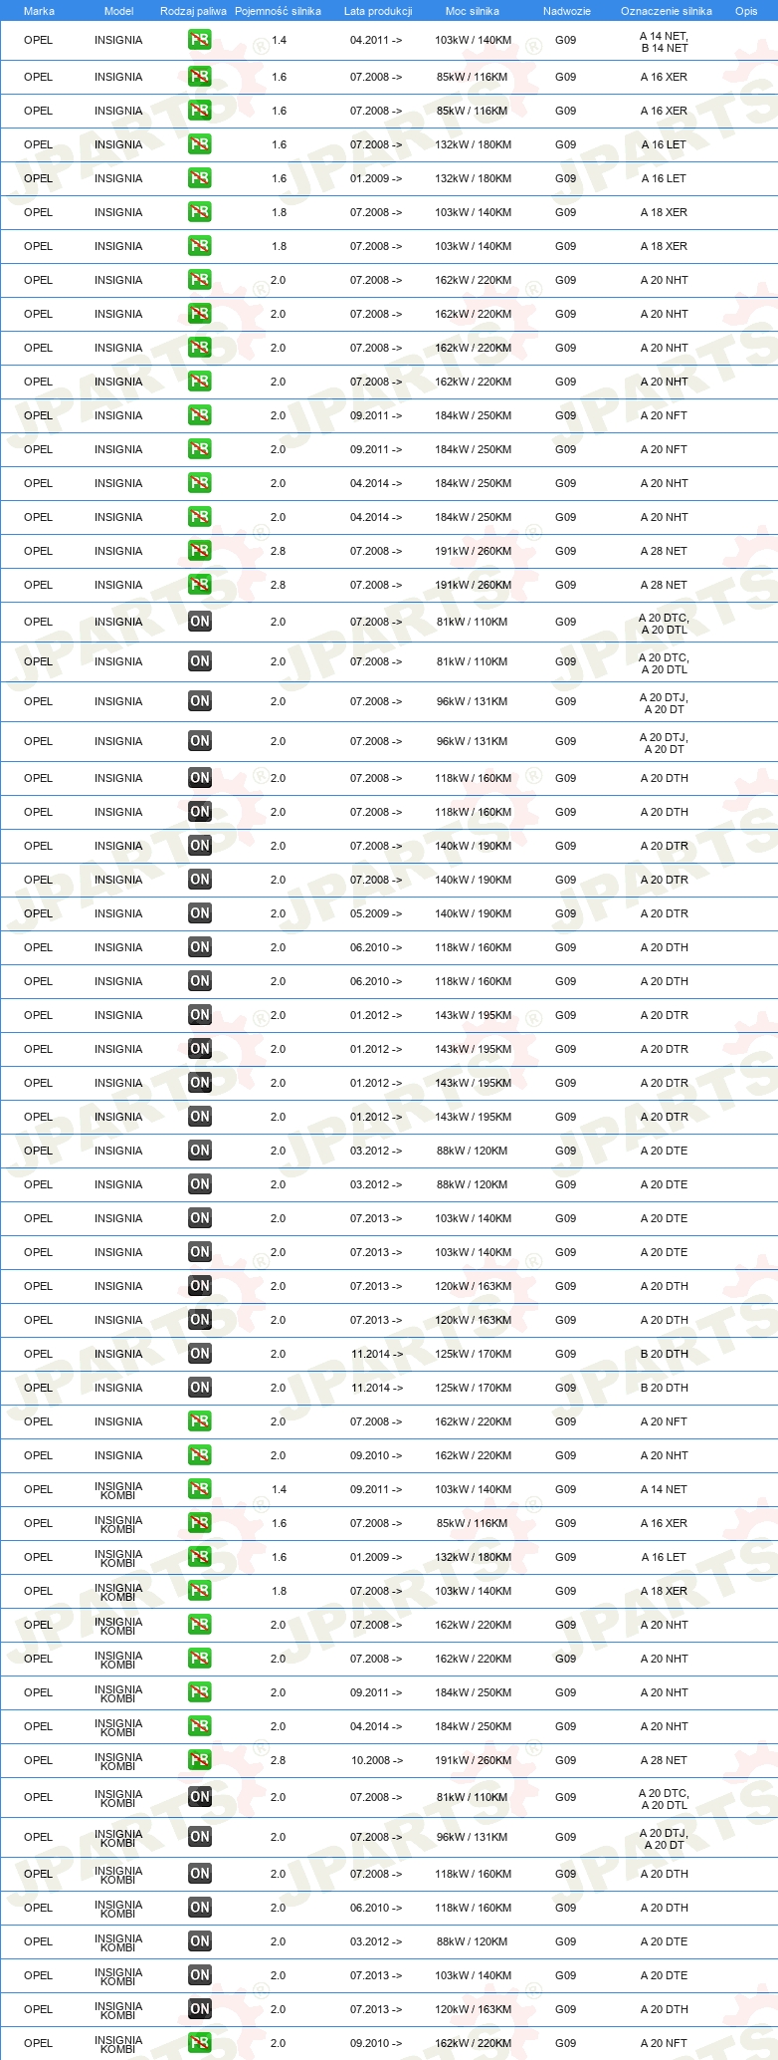Click petrol icon in Insignia 162kW A 20 NFT row
Viewport: 778px width, 2060px height.
[x=200, y=1421]
